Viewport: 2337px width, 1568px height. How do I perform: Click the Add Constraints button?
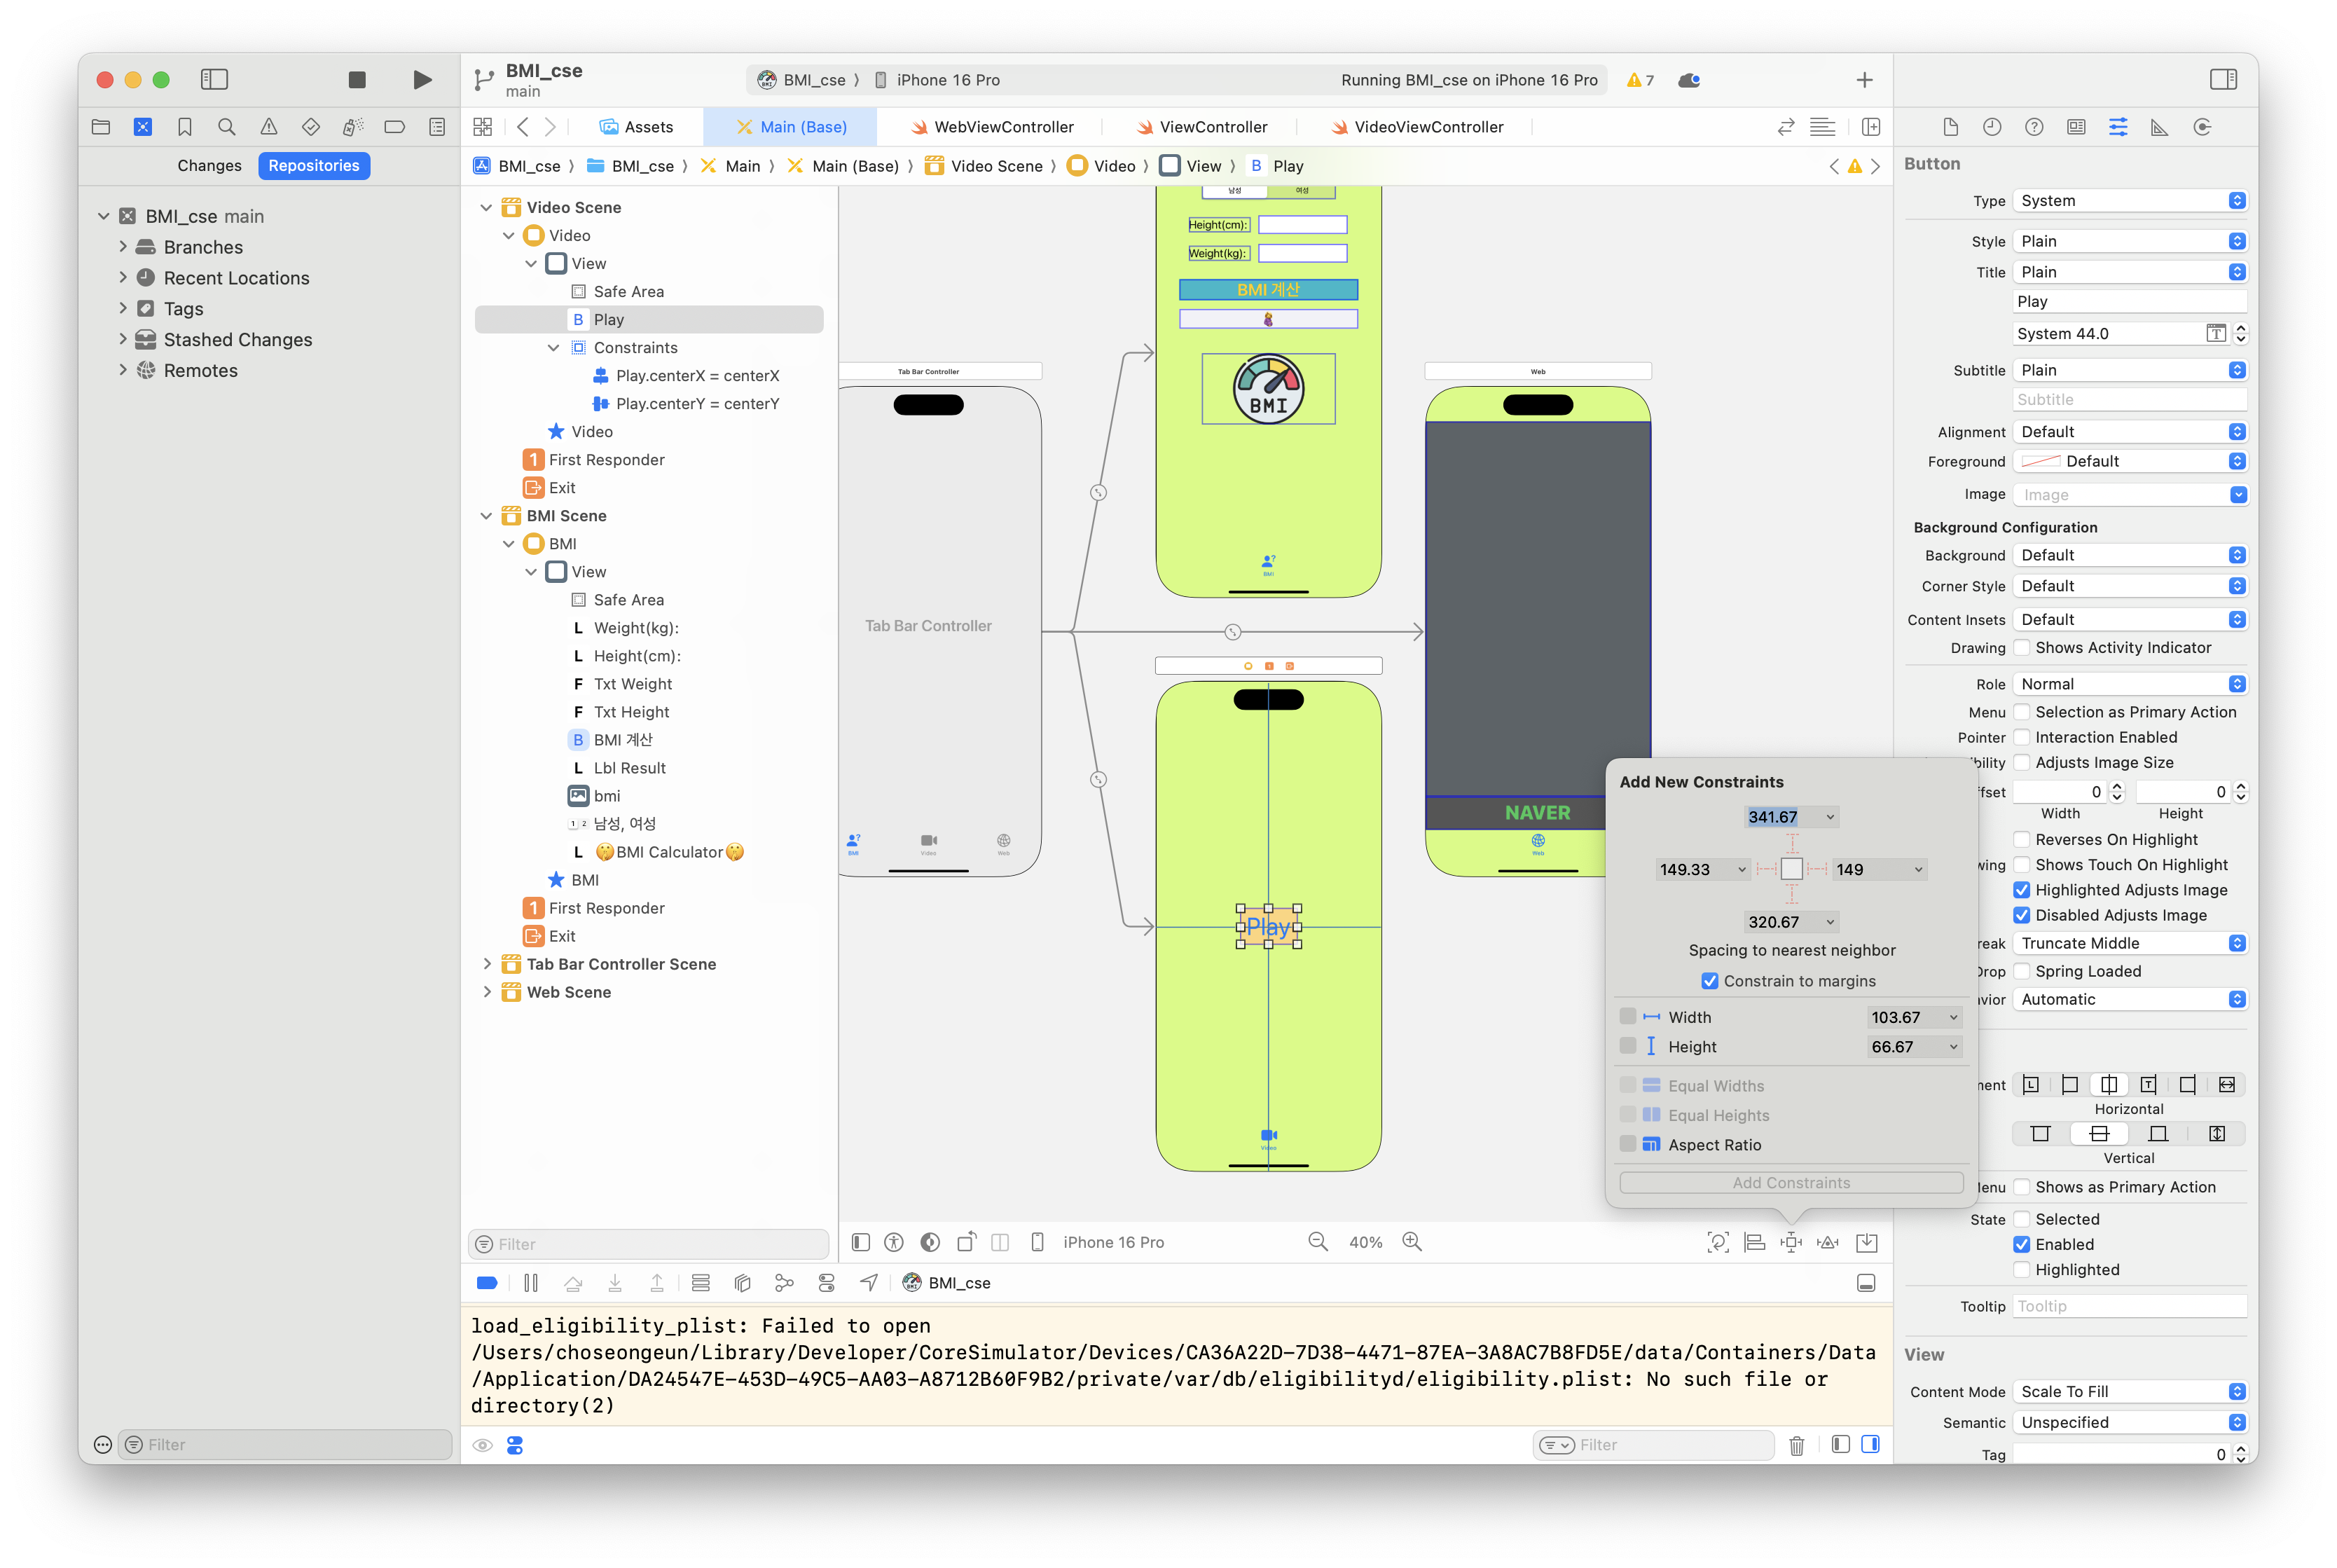[1791, 1183]
